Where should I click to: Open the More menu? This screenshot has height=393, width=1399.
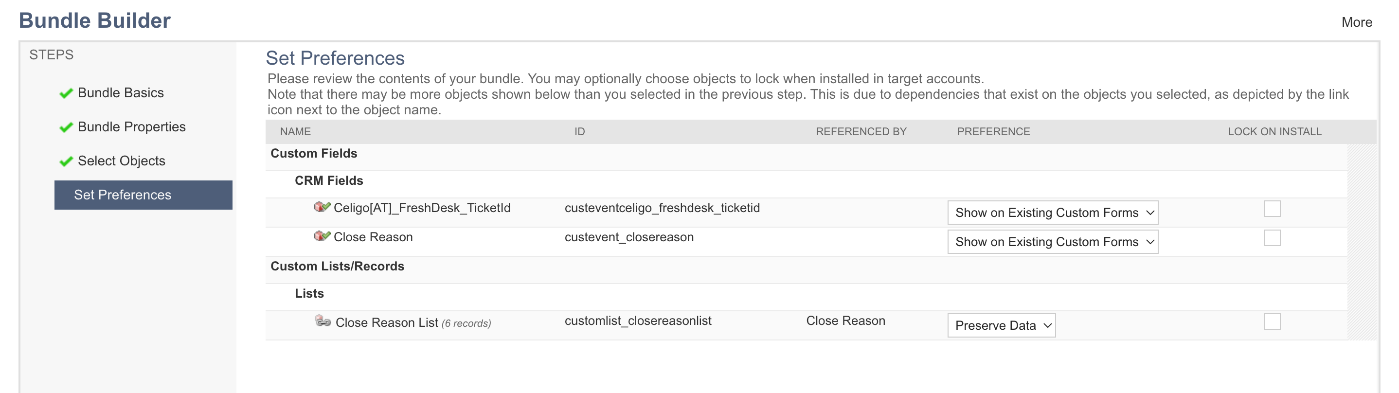coord(1357,22)
